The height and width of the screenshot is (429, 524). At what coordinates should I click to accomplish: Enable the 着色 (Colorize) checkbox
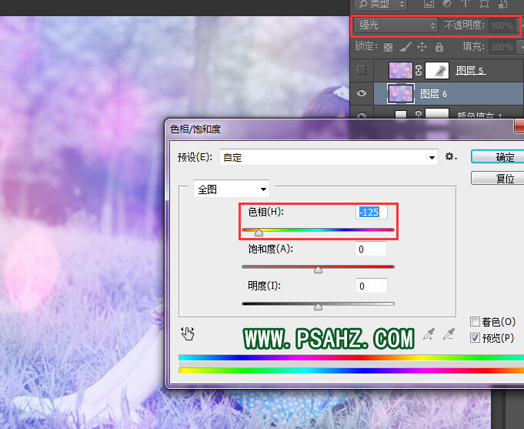click(476, 322)
